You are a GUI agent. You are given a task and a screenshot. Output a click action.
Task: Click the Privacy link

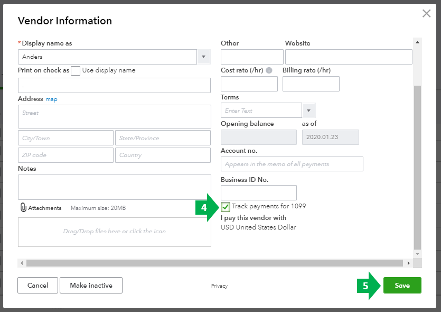pos(219,286)
